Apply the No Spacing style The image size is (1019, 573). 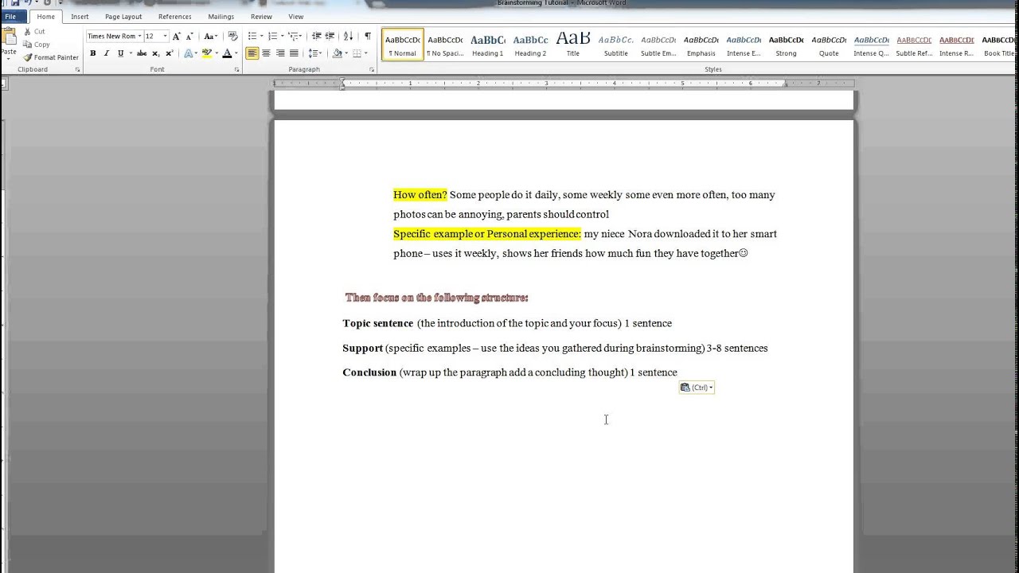click(x=445, y=45)
